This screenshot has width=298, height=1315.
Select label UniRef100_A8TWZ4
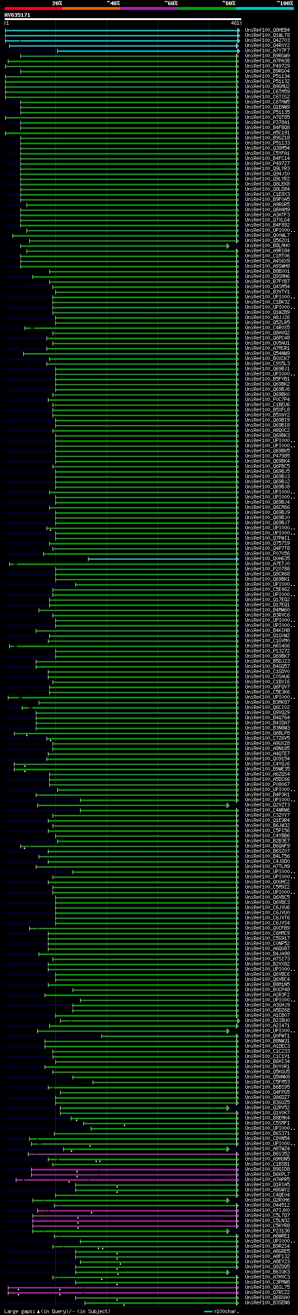point(267,1149)
